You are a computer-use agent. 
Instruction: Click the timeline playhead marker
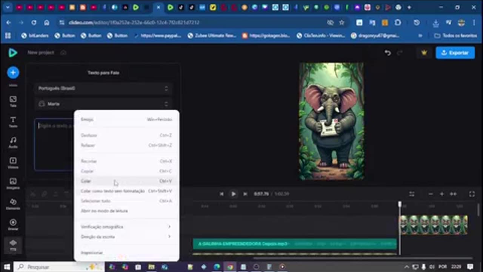(x=400, y=204)
